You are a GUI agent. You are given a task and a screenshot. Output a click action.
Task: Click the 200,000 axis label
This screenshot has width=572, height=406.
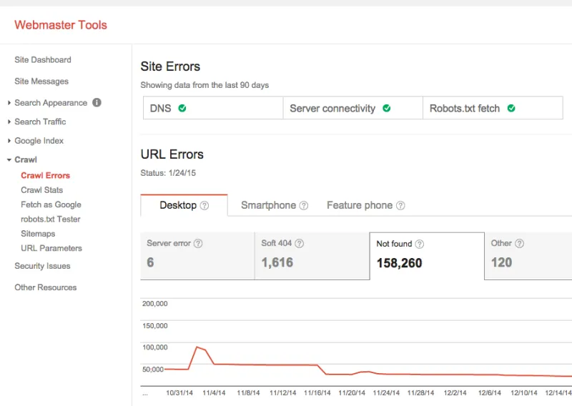[x=154, y=304]
